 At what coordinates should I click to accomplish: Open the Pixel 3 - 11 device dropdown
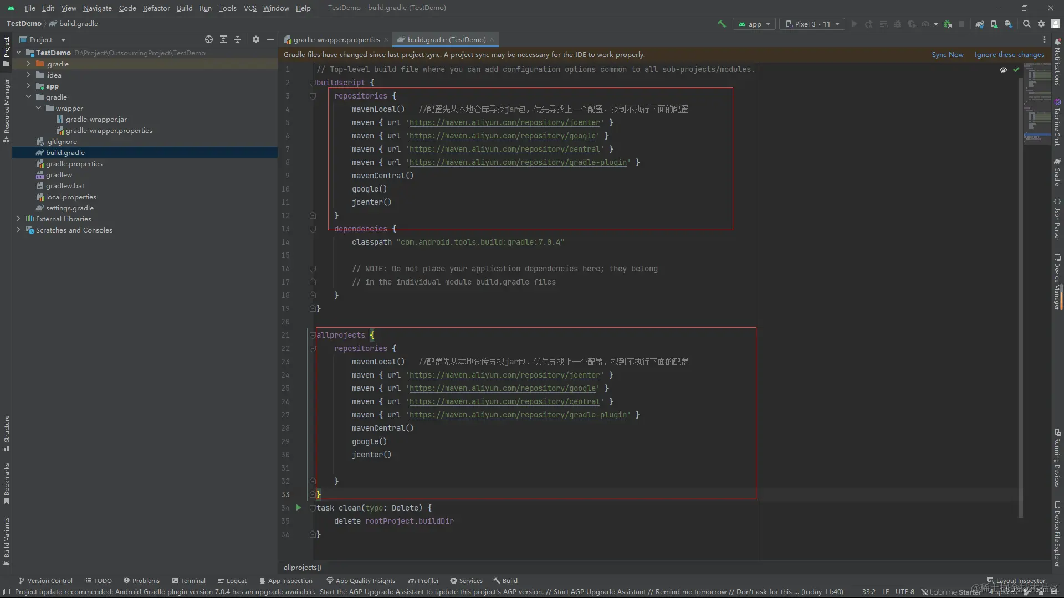[x=812, y=24]
